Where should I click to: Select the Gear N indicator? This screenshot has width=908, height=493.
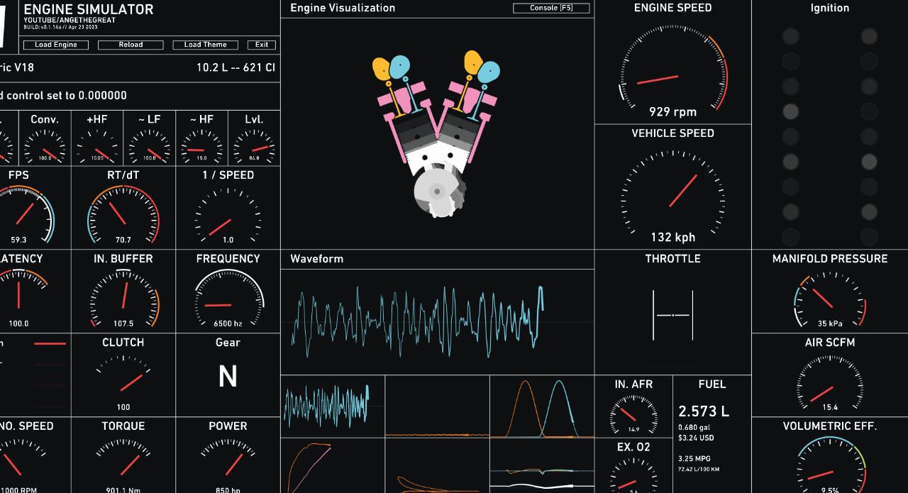click(x=228, y=377)
